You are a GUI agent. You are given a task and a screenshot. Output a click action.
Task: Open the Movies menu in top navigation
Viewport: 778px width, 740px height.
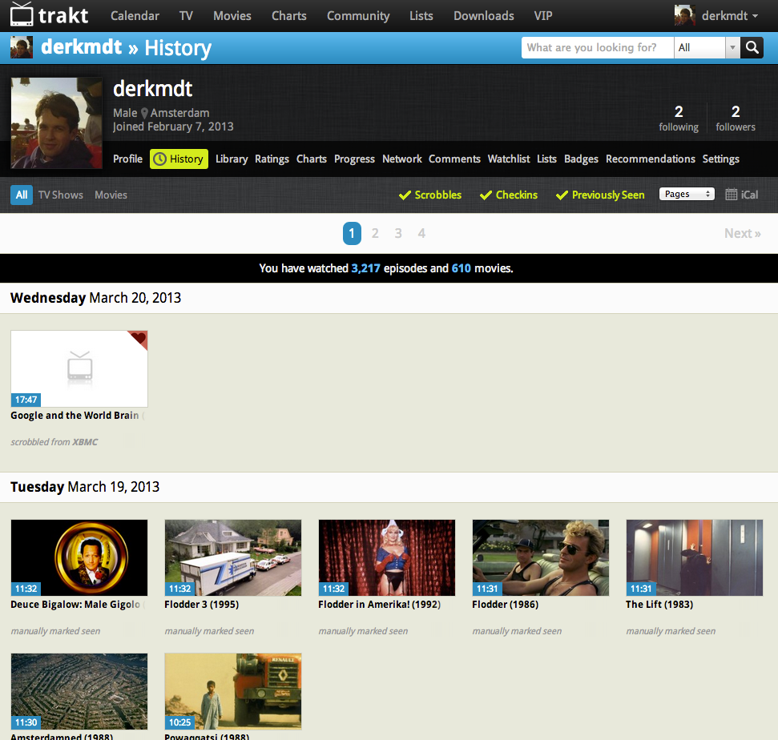coord(232,16)
